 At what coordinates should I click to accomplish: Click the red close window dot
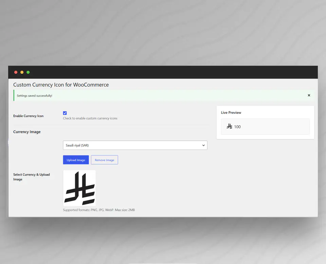pos(16,72)
